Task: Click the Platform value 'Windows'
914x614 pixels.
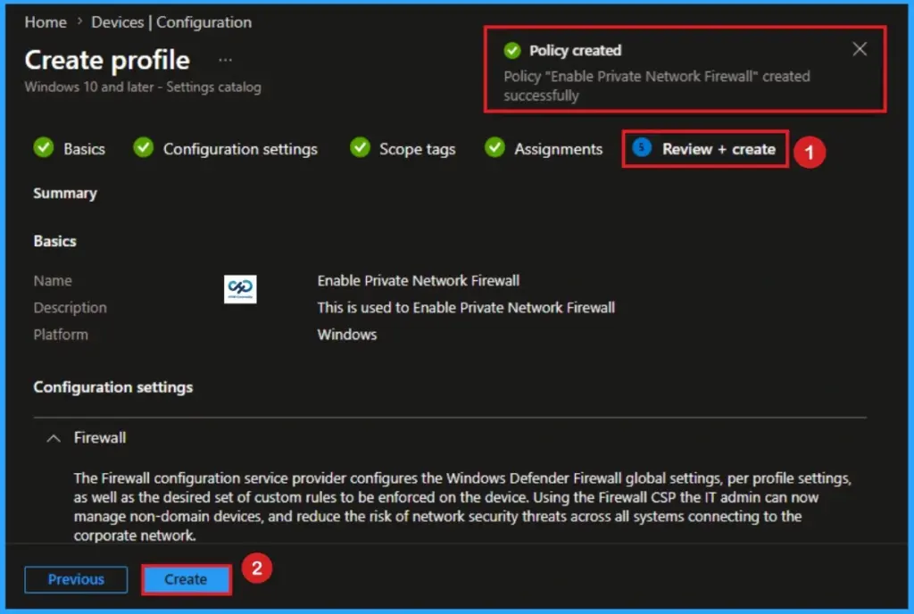Action: (x=347, y=335)
